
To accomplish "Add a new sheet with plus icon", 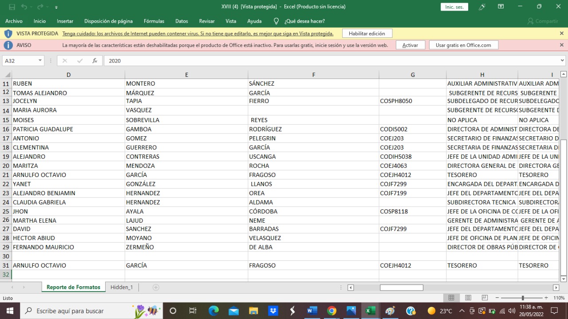I will [x=156, y=287].
